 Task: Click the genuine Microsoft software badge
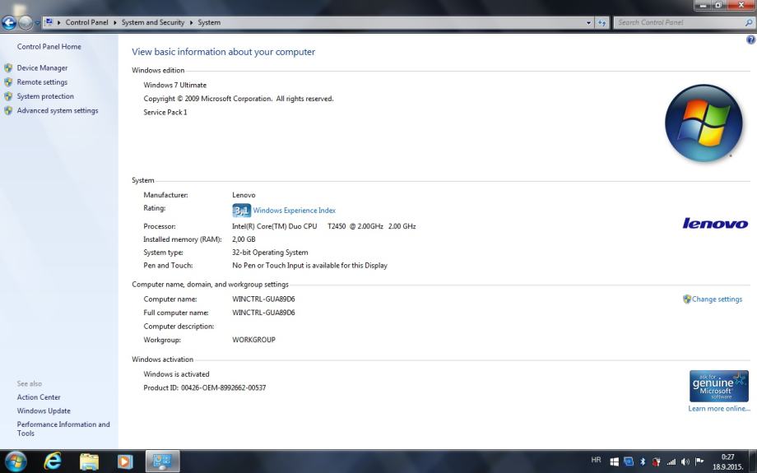(719, 386)
